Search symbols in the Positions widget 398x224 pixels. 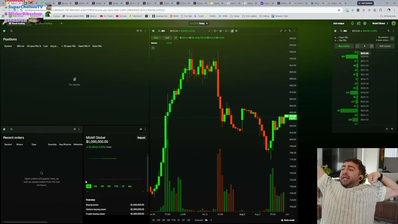pyautogui.click(x=11, y=31)
